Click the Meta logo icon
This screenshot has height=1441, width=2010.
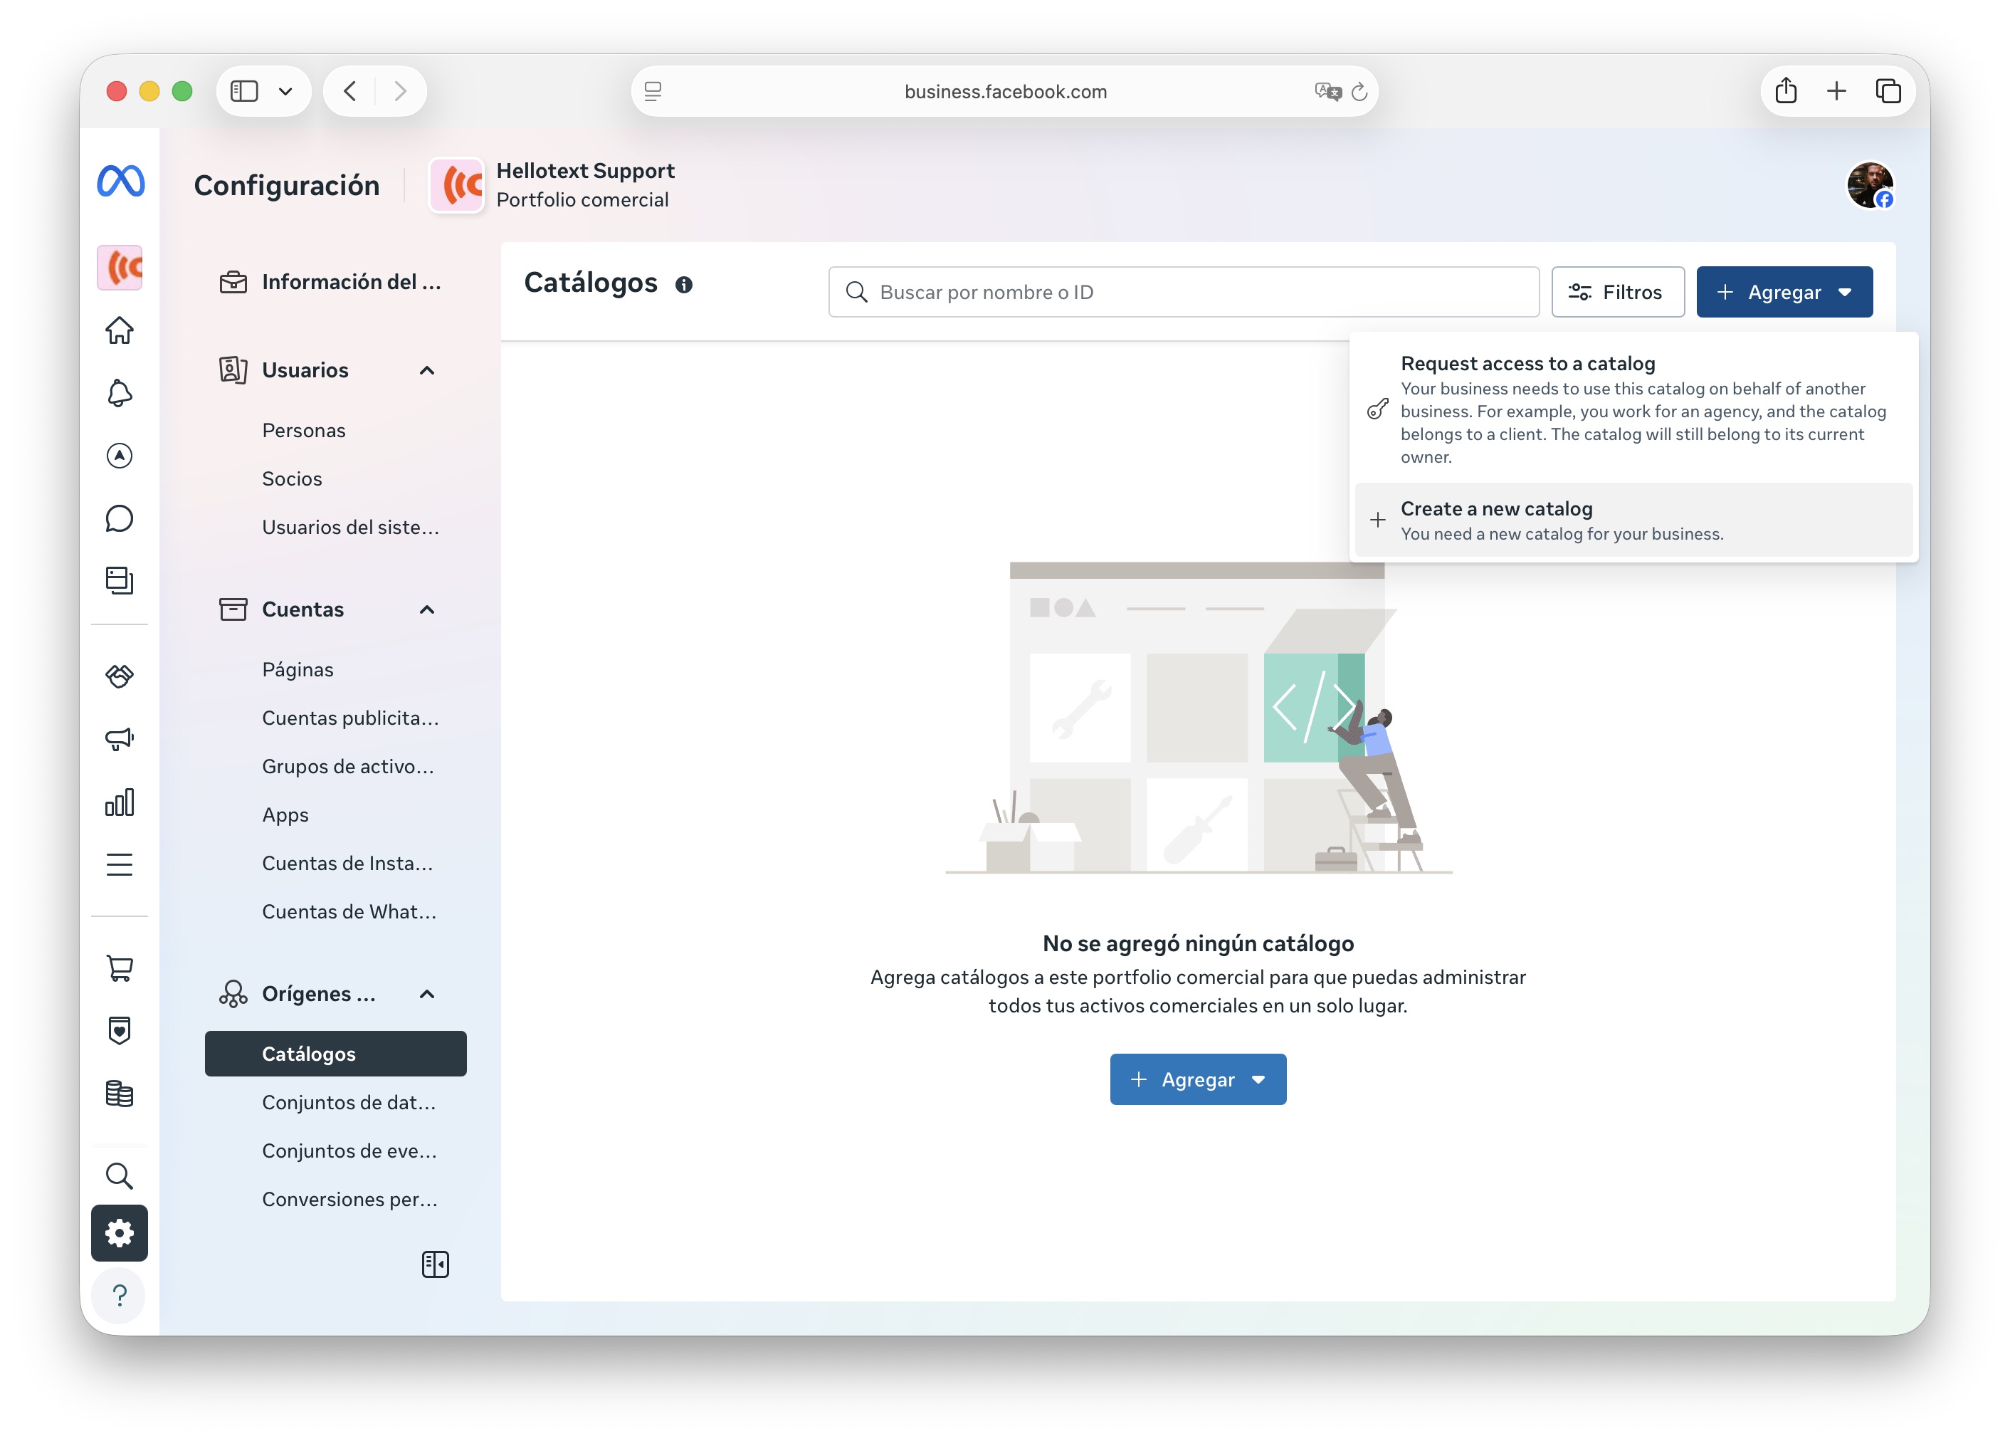(x=120, y=182)
